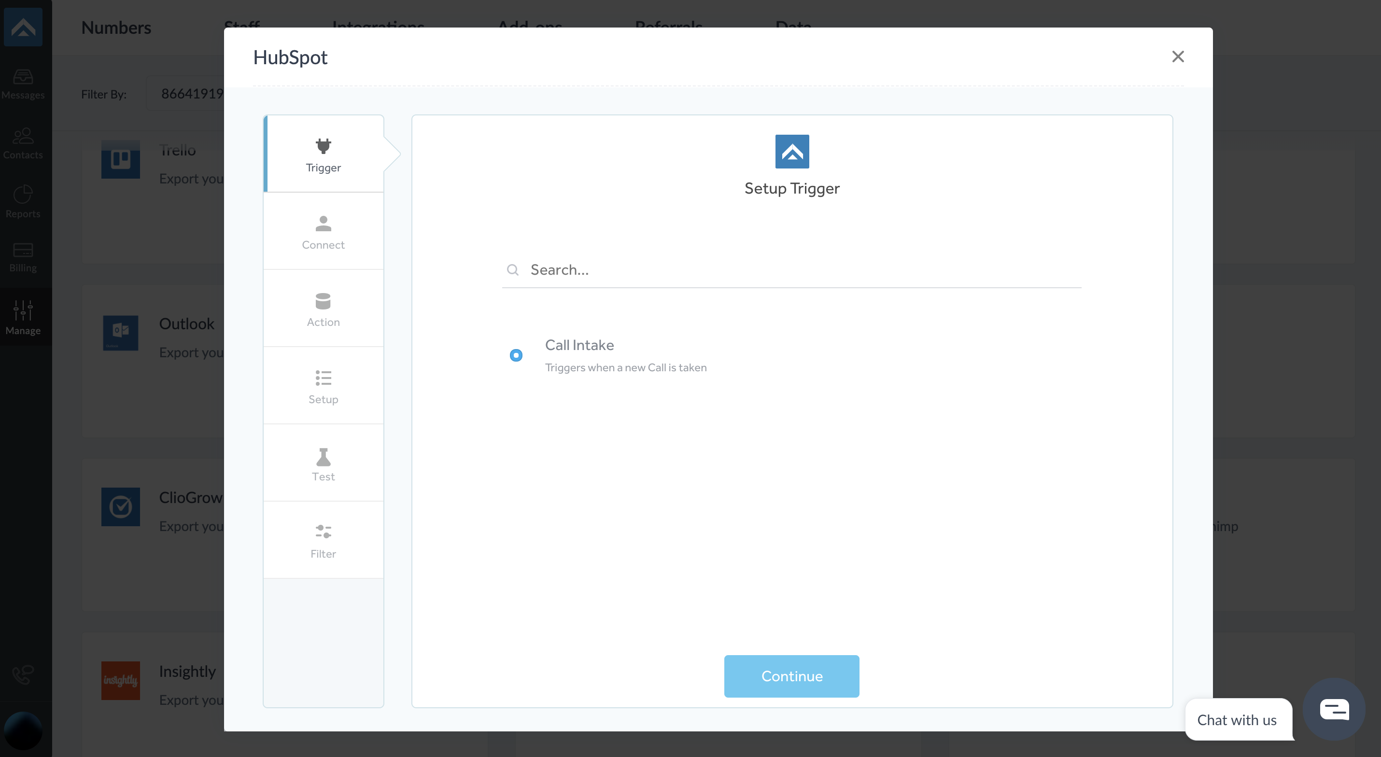Click the HubSpot integration logo
Viewport: 1381px width, 757px height.
792,151
